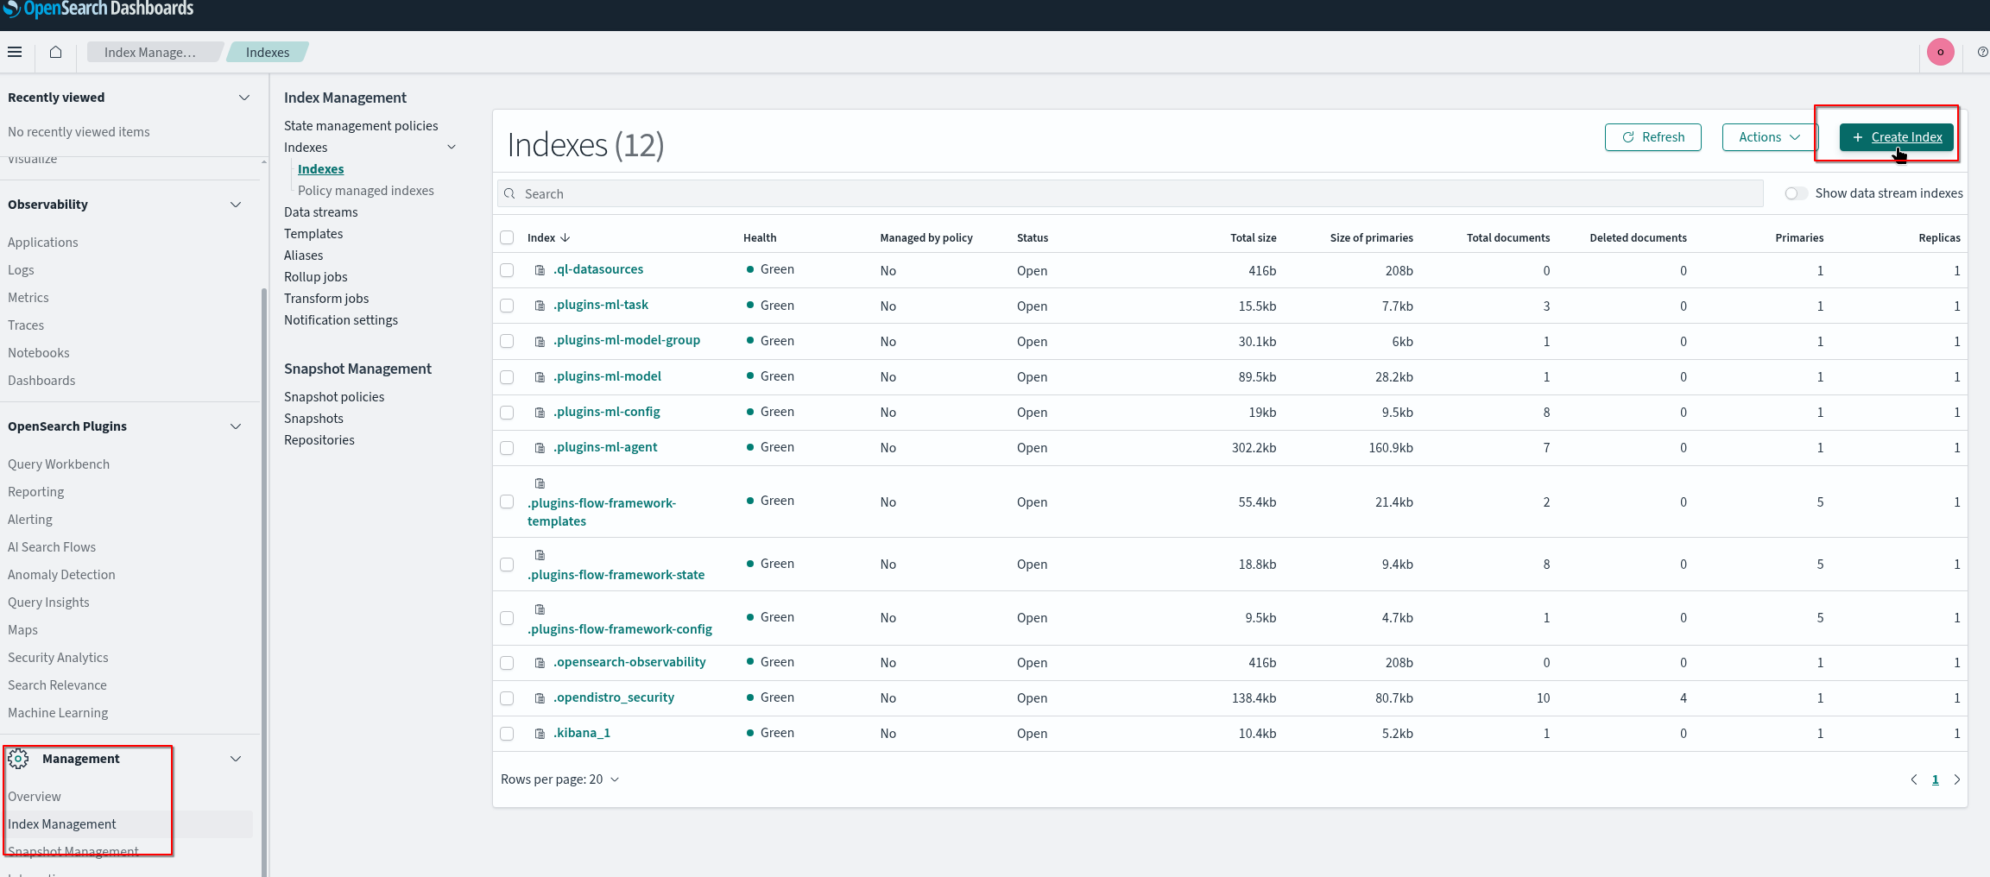Viewport: 1990px width, 877px height.
Task: Go to the previous page arrow
Action: click(x=1914, y=779)
